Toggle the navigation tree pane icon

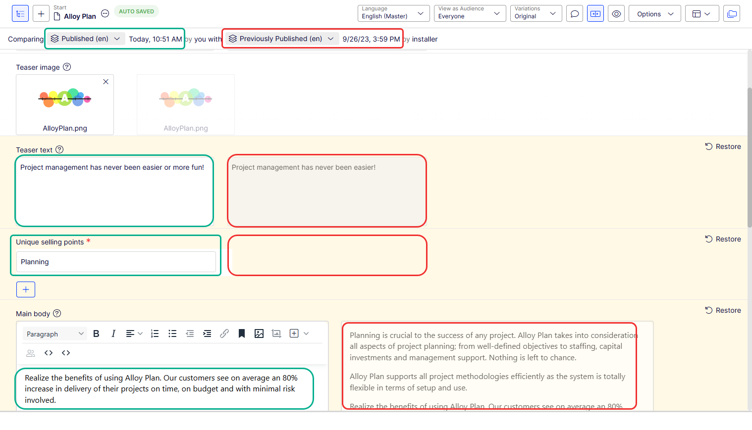tap(20, 13)
